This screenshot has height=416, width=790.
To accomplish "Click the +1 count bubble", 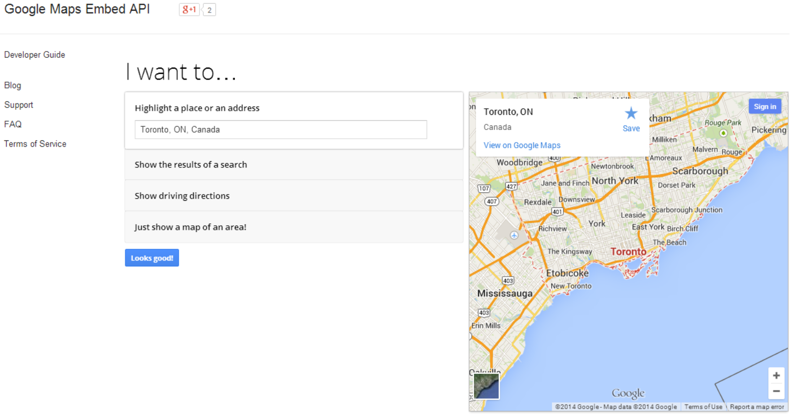I will pyautogui.click(x=209, y=10).
